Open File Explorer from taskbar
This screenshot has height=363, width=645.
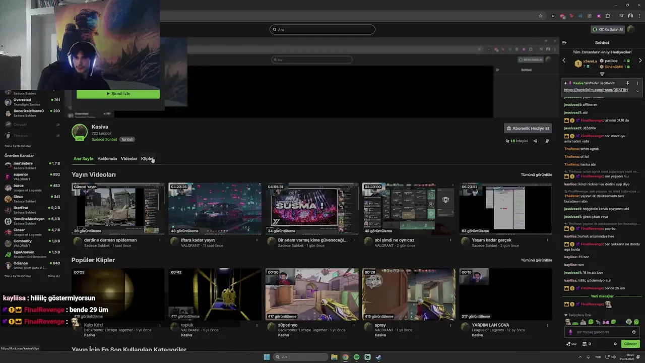tap(334, 357)
